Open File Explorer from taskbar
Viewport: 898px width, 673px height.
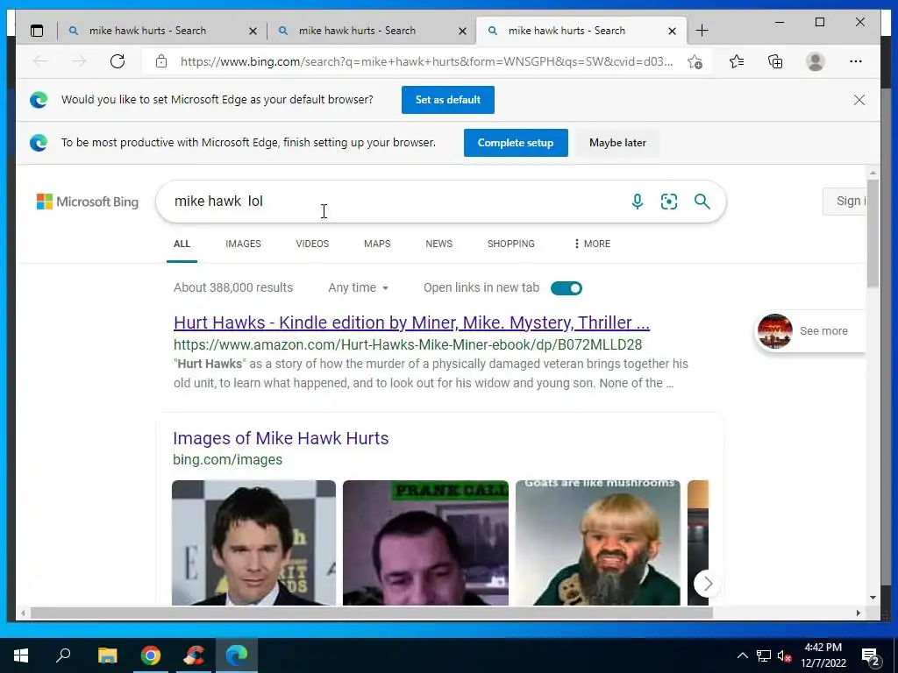pos(107,655)
